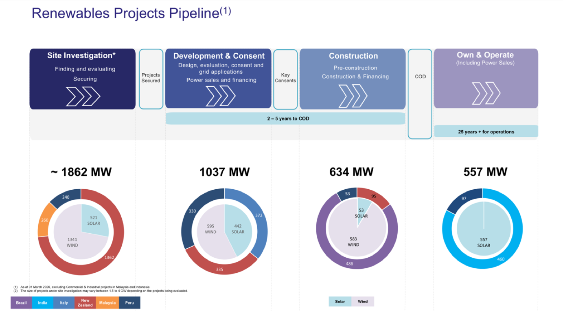Click the 25 years + for operations bar
Screen dimensions: 563x311
click(486, 131)
